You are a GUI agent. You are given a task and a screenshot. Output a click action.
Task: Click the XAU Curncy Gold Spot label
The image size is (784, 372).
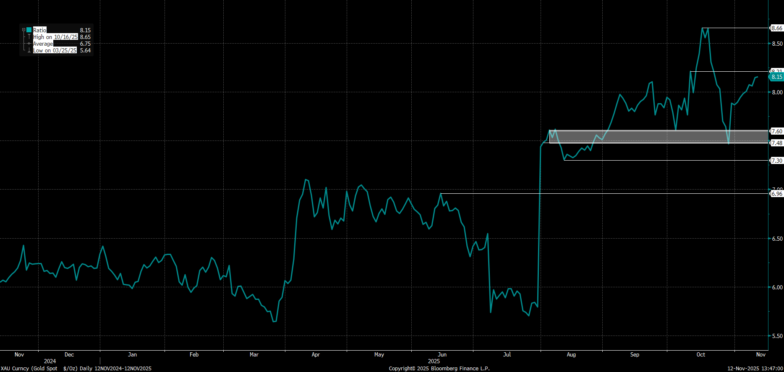click(x=29, y=368)
